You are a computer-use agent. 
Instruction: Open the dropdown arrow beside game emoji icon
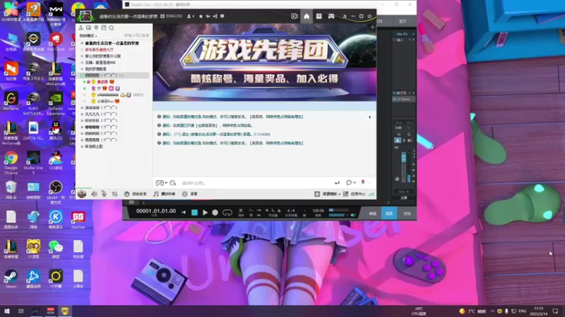(x=166, y=183)
